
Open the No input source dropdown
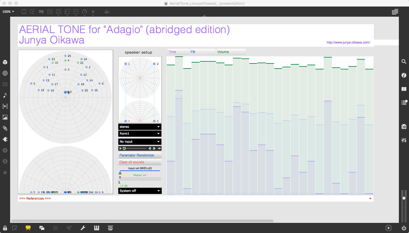click(140, 142)
